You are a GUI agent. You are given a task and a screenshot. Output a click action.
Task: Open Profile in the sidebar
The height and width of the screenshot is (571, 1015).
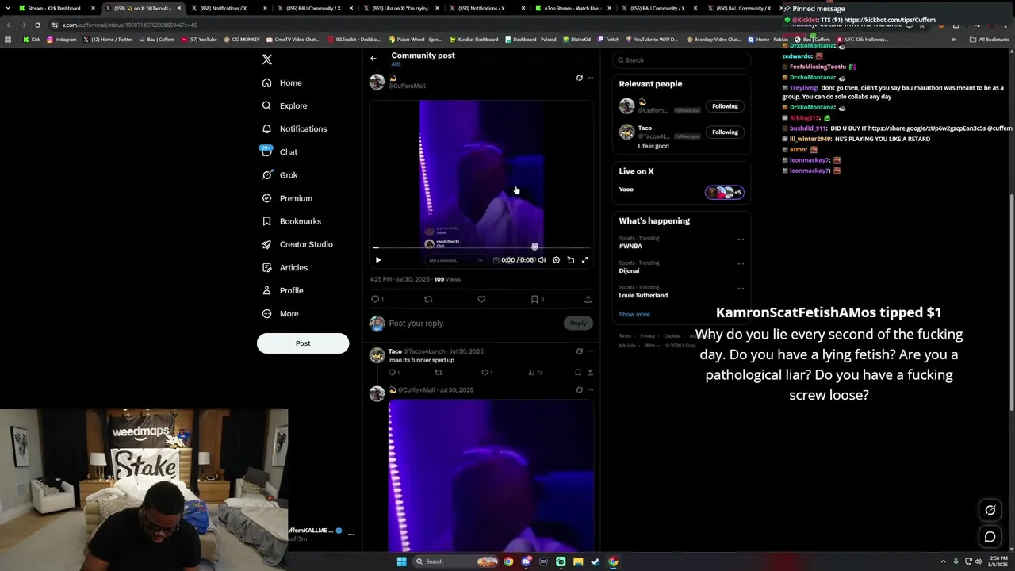282,290
